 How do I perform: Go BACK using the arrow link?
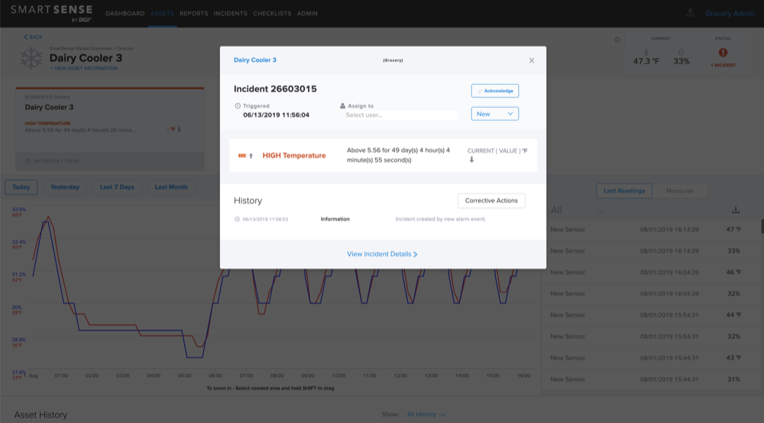pyautogui.click(x=33, y=37)
